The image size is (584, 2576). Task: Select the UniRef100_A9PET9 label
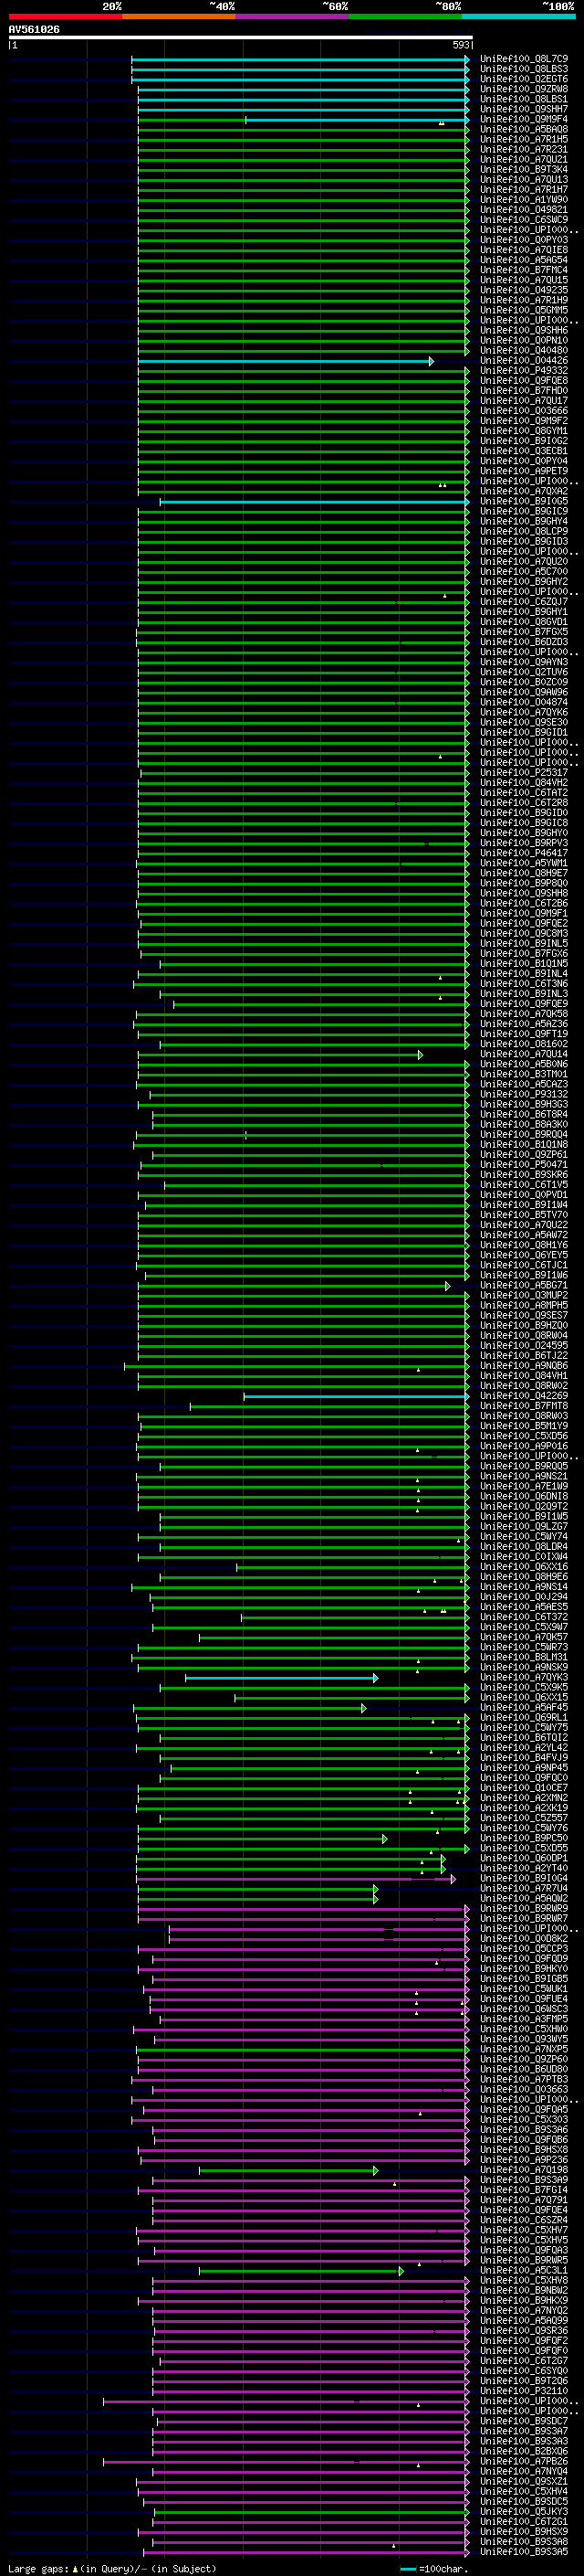pyautogui.click(x=524, y=471)
